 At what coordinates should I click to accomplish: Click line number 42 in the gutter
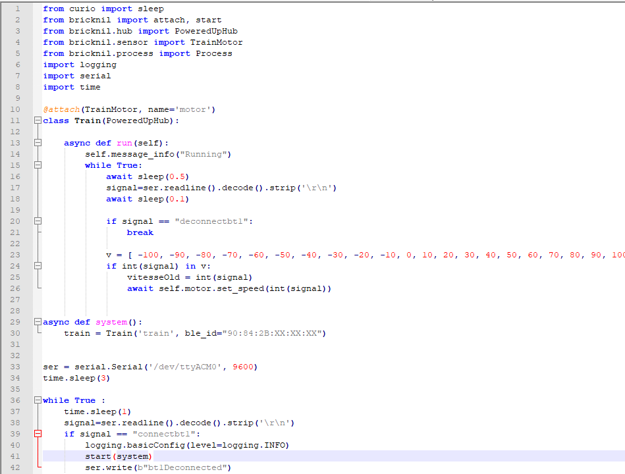tap(16, 467)
